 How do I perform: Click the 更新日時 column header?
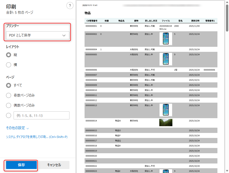[195, 21]
